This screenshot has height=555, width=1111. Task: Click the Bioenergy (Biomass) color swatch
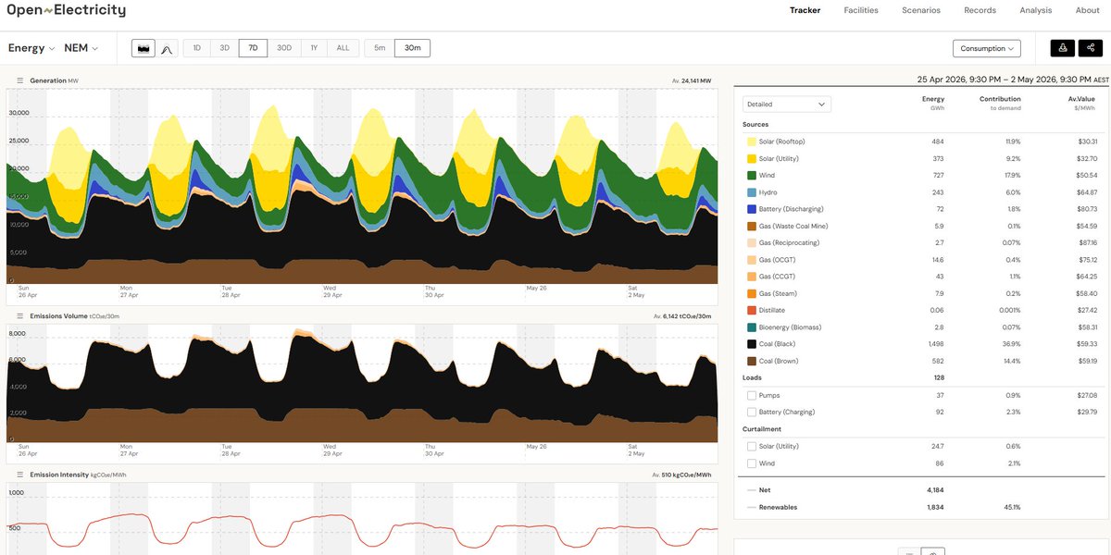[752, 327]
